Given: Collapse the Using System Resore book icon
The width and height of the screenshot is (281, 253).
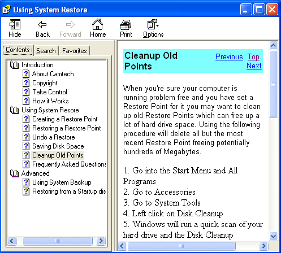Looking at the screenshot, I should (x=14, y=110).
